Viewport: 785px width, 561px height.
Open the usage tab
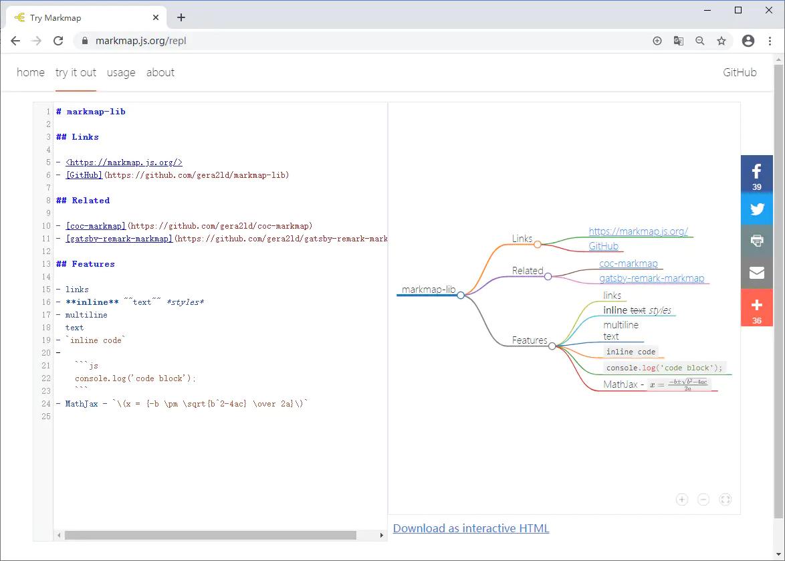121,72
